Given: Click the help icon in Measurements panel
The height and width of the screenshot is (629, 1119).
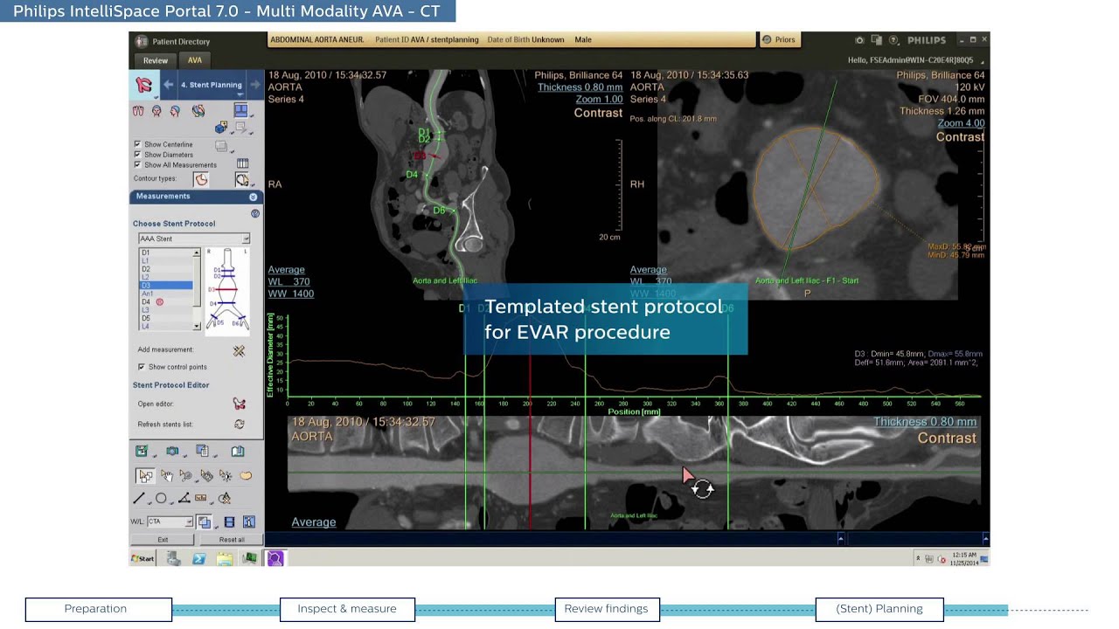Looking at the screenshot, I should click(255, 213).
